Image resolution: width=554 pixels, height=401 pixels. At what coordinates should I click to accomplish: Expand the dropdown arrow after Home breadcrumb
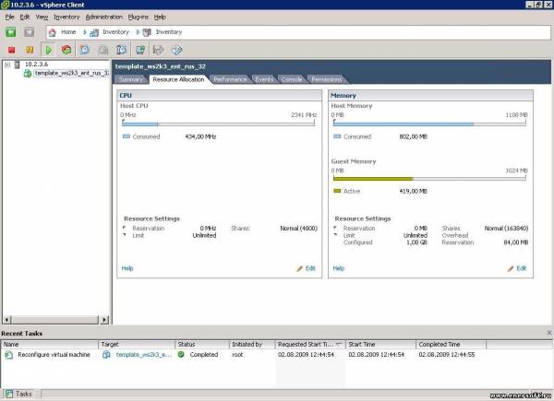click(85, 32)
